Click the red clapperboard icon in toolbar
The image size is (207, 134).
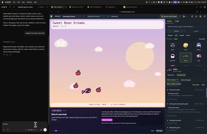pyautogui.click(x=196, y=16)
